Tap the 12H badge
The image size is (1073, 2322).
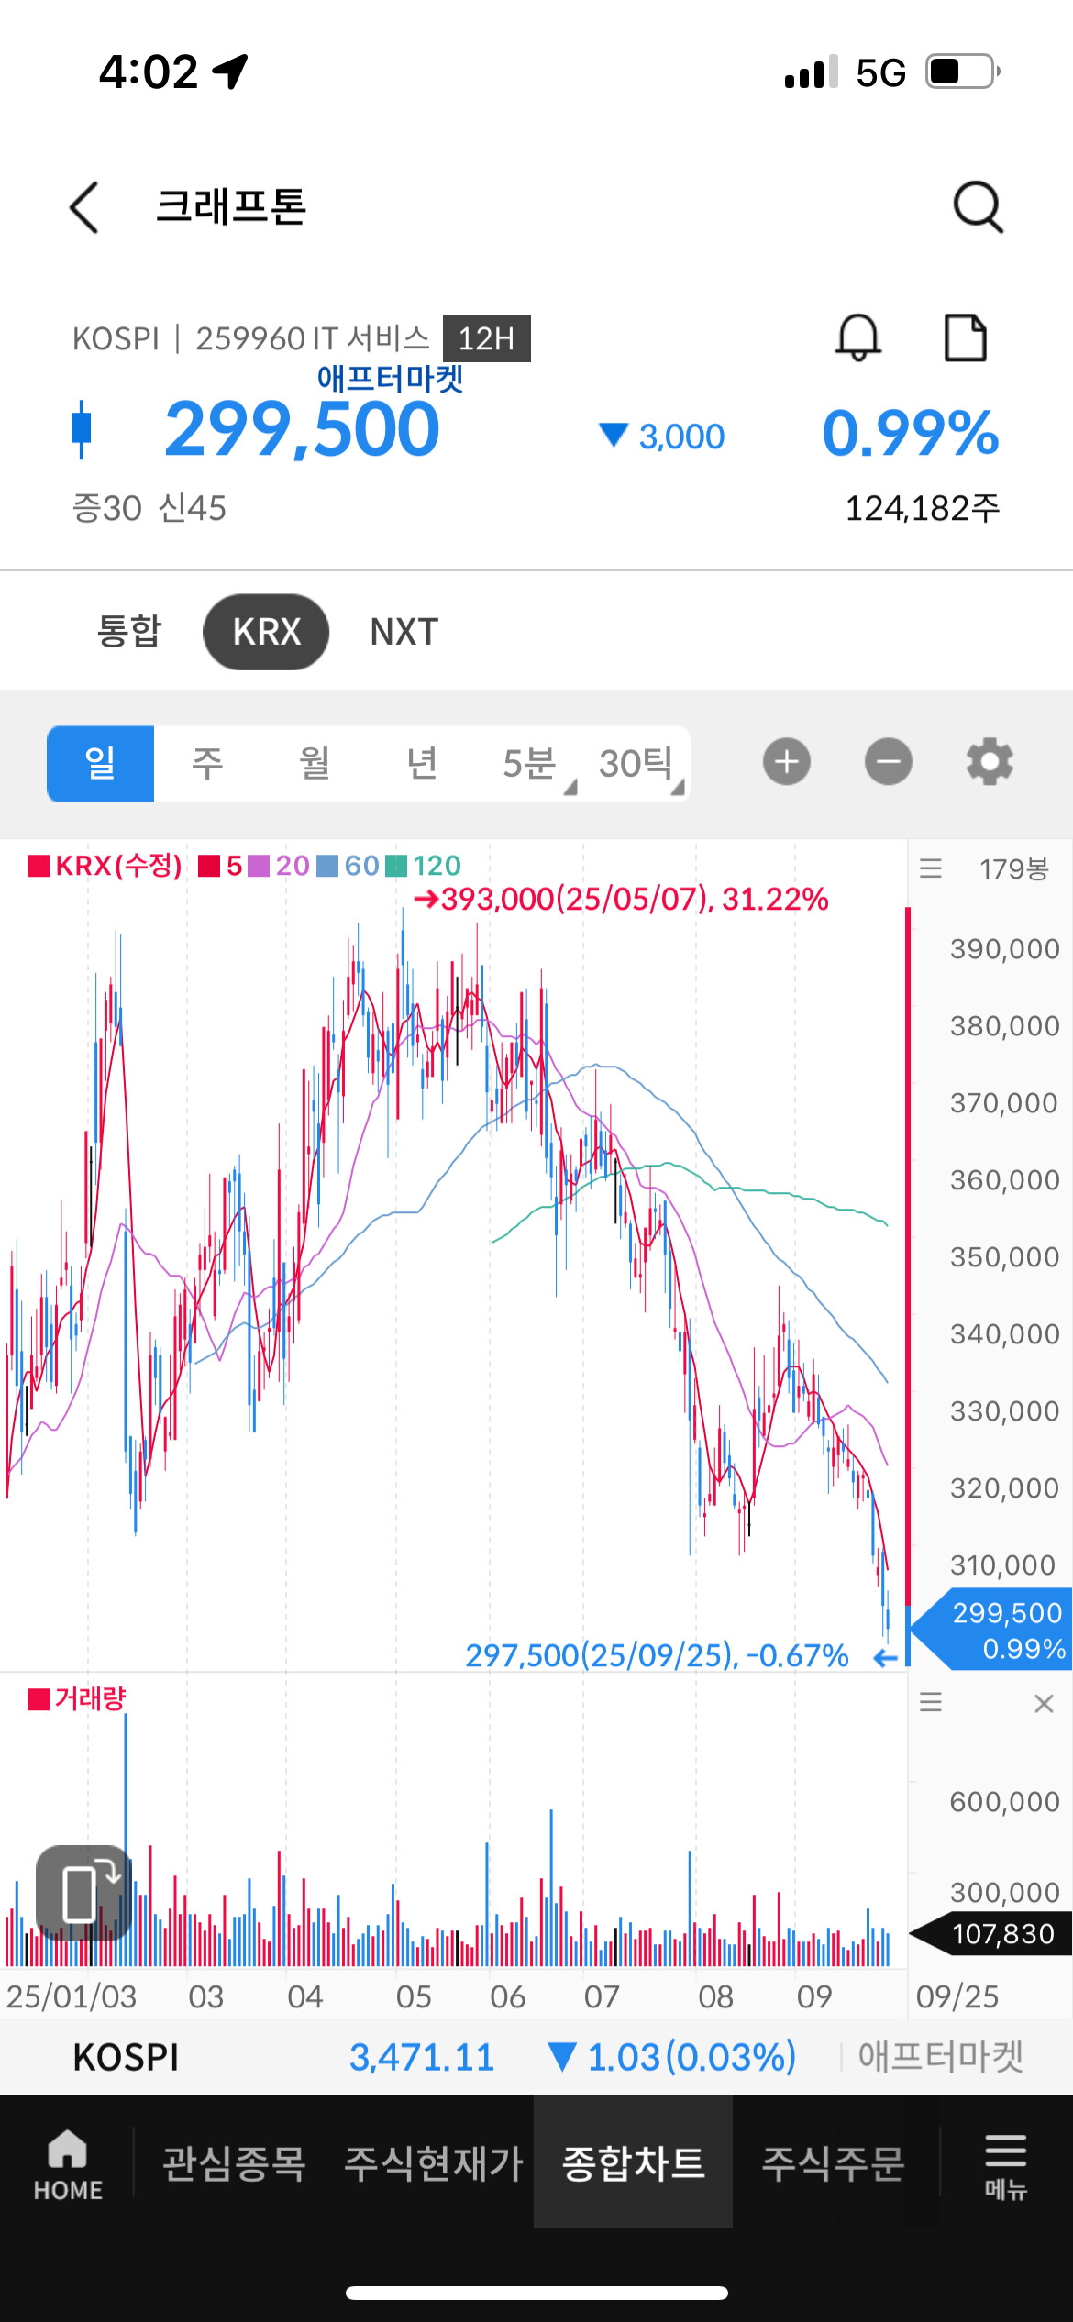[487, 338]
